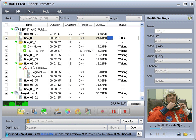Collapse the Title_03_04 tree node
The image size is (196, 140).
[x=16, y=63]
